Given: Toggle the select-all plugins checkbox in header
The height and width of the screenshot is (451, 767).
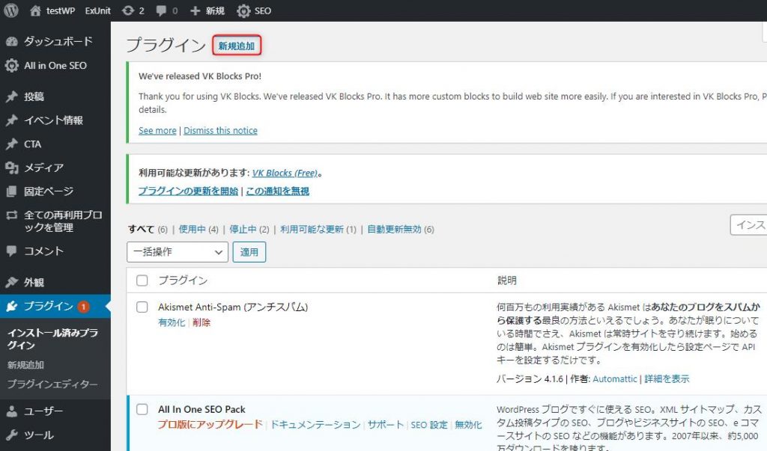Looking at the screenshot, I should (142, 280).
